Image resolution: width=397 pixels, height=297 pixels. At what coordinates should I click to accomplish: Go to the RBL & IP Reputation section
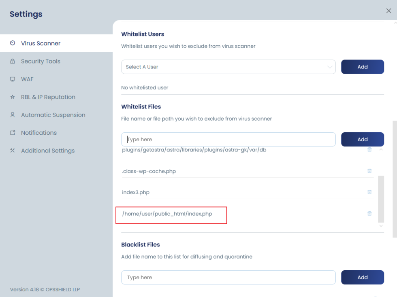click(x=48, y=97)
